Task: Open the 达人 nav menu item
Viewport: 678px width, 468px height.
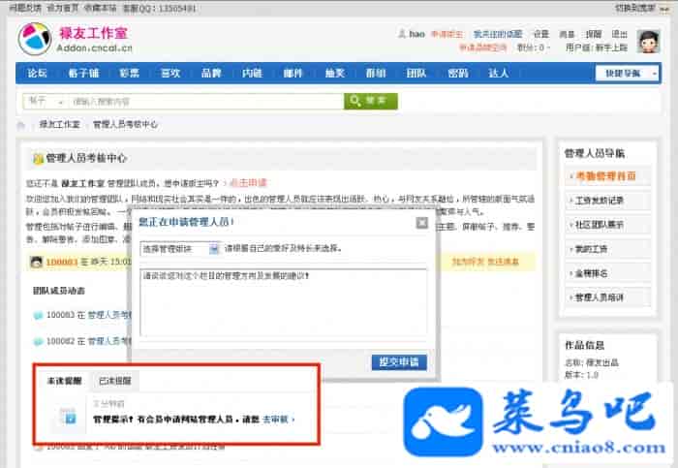Action: click(498, 73)
